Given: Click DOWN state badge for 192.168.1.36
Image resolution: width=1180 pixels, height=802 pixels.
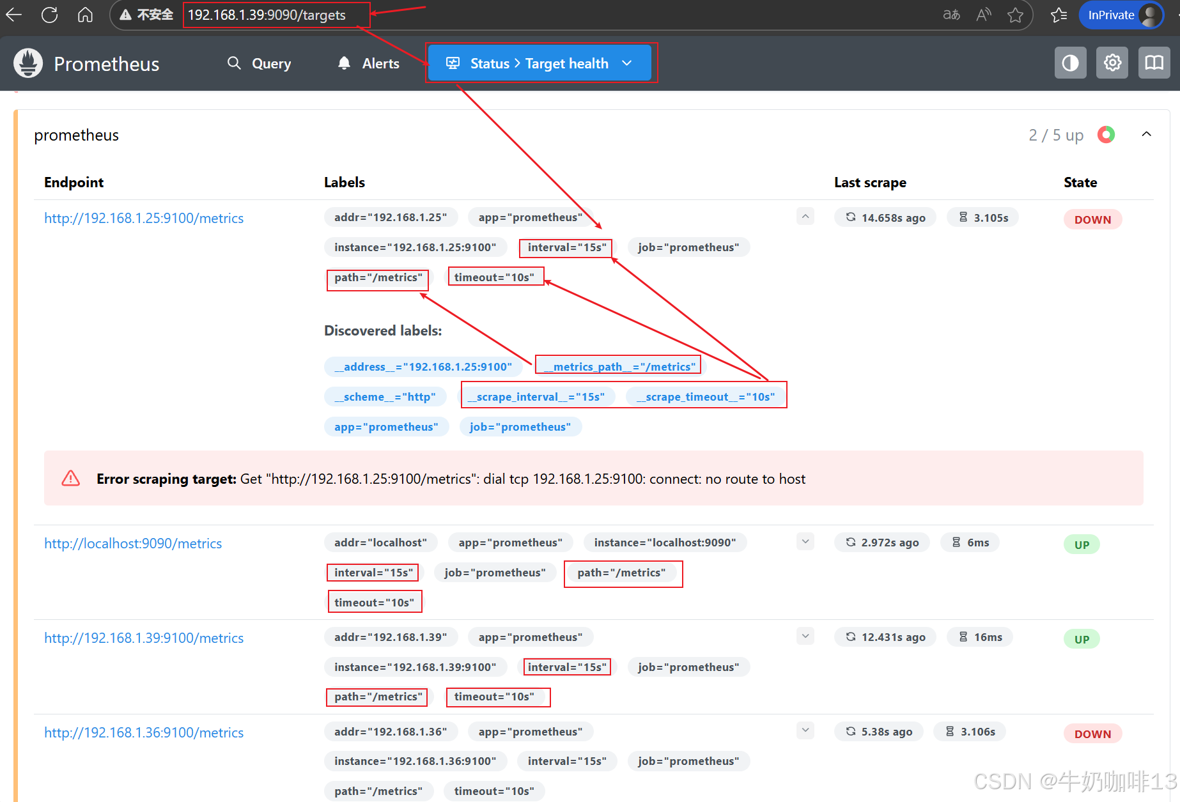Looking at the screenshot, I should (1092, 734).
